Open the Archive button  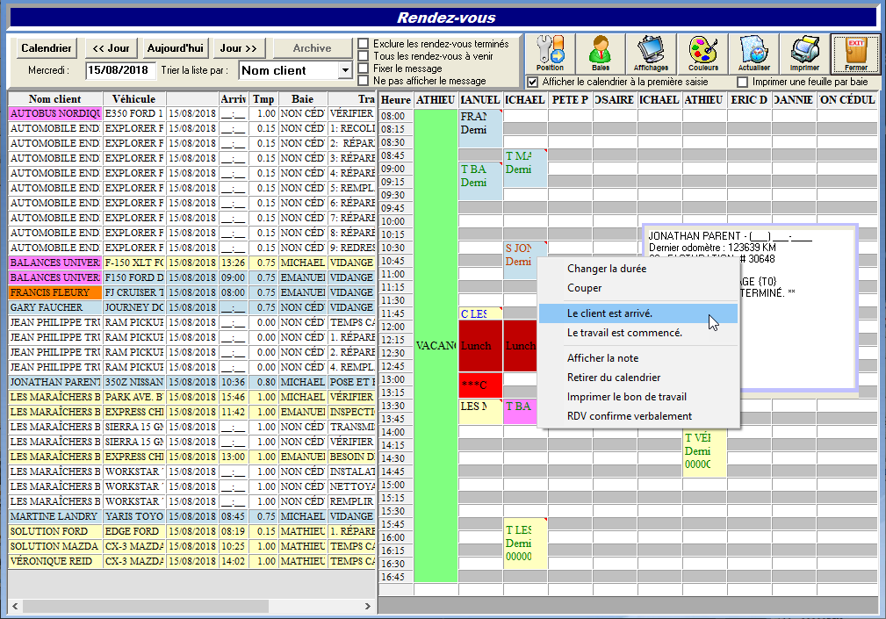(x=313, y=48)
